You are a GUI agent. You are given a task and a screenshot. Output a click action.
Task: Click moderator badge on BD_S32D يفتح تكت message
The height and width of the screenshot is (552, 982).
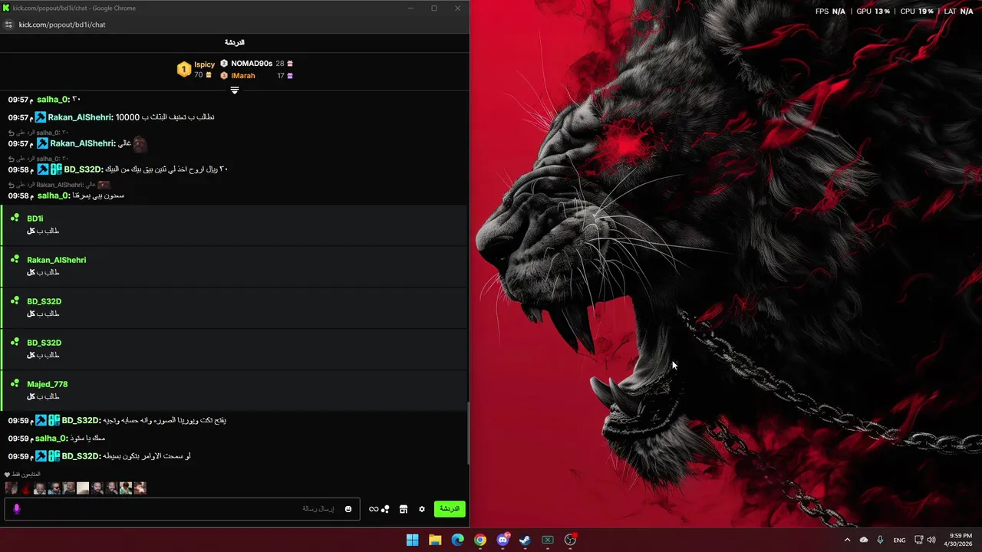tap(41, 420)
